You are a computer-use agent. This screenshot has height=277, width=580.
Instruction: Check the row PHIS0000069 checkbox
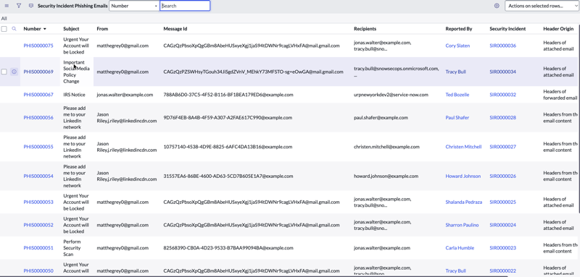pyautogui.click(x=4, y=72)
